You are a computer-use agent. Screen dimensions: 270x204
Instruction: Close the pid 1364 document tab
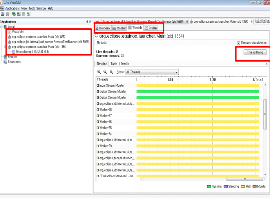pos(252,22)
